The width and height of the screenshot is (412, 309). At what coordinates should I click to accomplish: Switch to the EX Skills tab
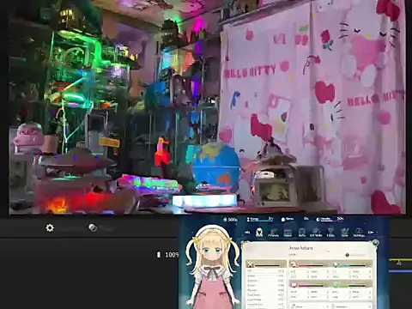pyautogui.click(x=316, y=233)
